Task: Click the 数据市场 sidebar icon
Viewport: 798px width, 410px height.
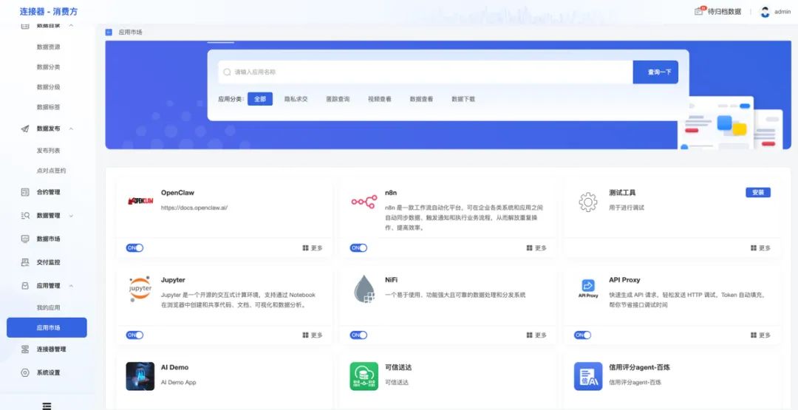Action: click(x=25, y=239)
